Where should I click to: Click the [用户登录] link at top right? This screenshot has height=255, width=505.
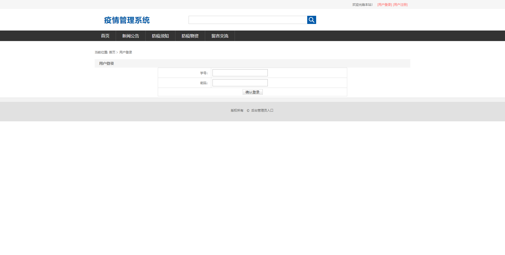click(385, 5)
